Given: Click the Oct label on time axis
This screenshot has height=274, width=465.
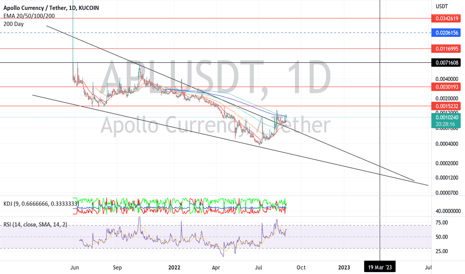Looking at the screenshot, I should coord(301,268).
